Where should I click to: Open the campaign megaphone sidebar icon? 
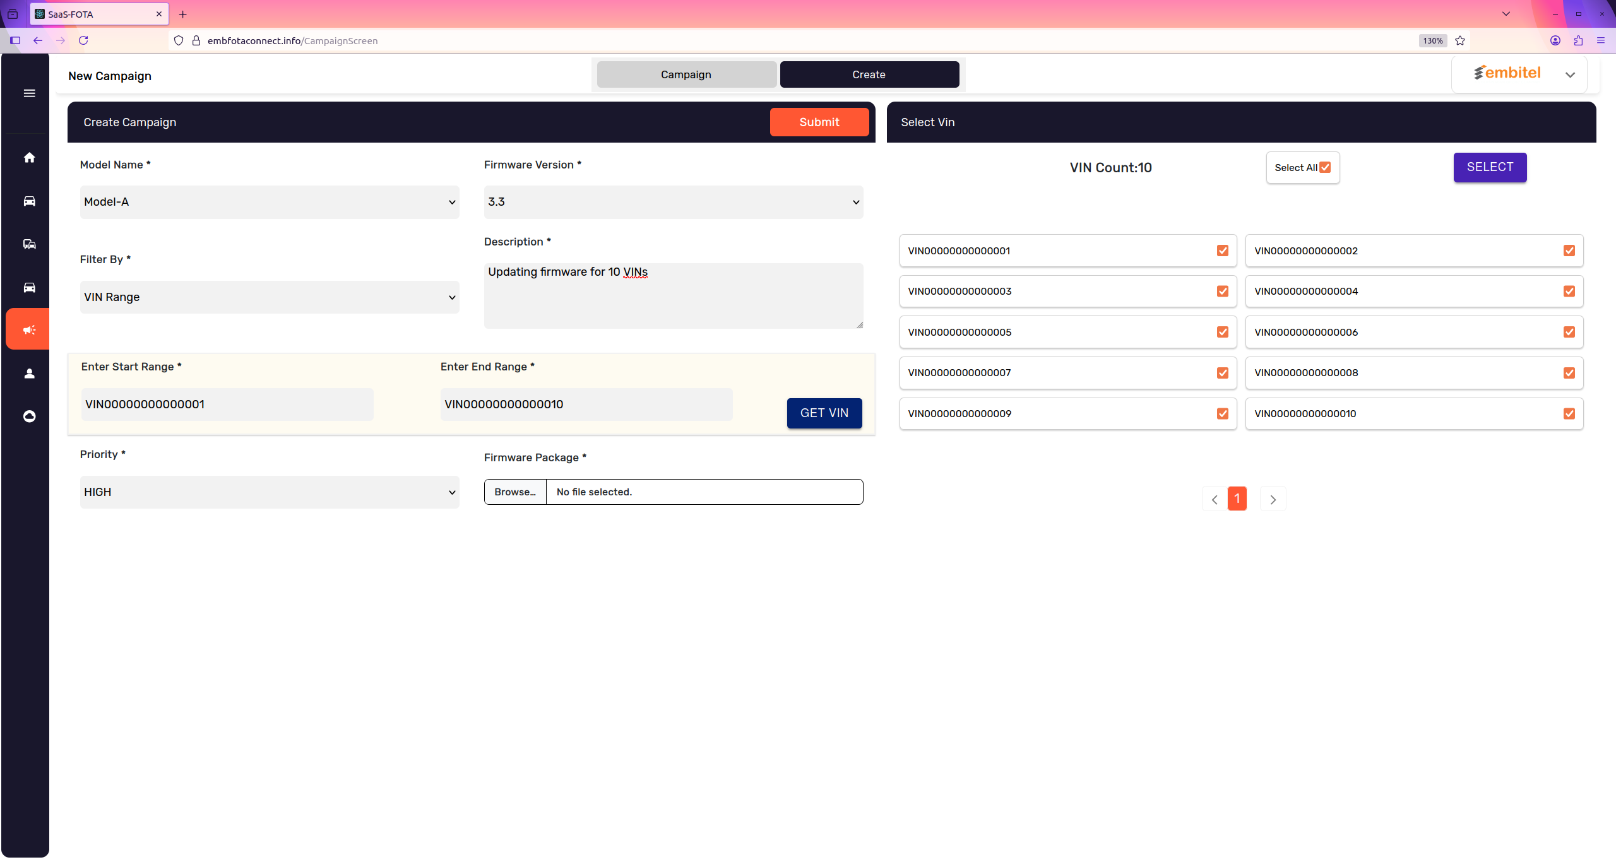(x=29, y=329)
